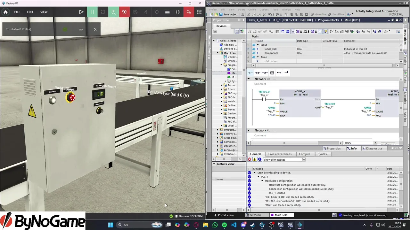Collapse the Input group in interface table
The height and width of the screenshot is (230, 410).
pos(258,45)
